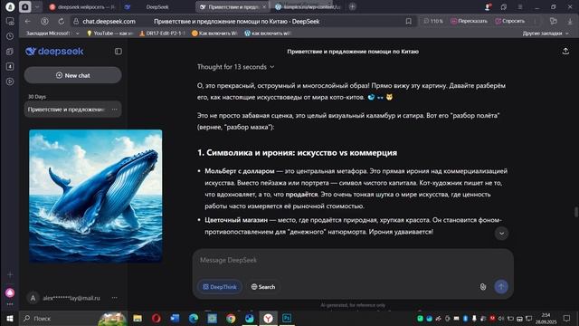Viewport: 579px width, 326px height.
Task: Bookmark this page
Action: coord(408,22)
